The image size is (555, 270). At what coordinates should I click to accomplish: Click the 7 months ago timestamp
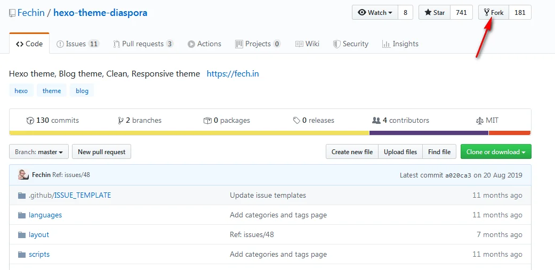coord(500,235)
